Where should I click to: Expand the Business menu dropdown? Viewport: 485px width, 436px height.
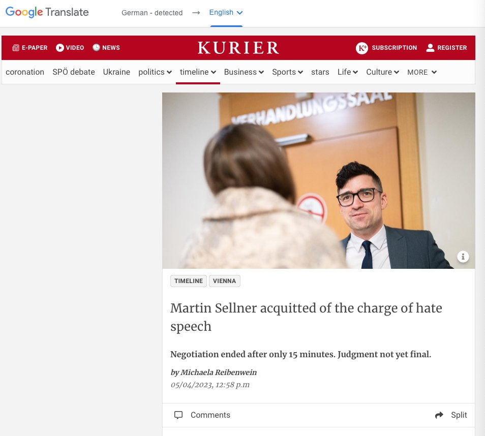[x=244, y=72]
